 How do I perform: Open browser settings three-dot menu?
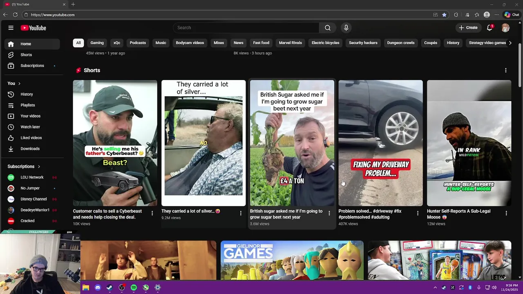coord(496,15)
